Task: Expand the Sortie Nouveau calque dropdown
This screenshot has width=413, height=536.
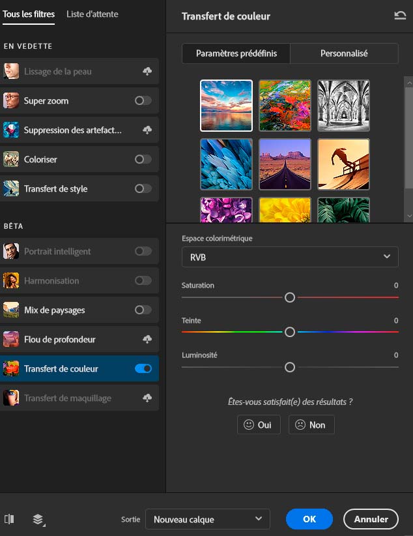Action: coord(207,519)
